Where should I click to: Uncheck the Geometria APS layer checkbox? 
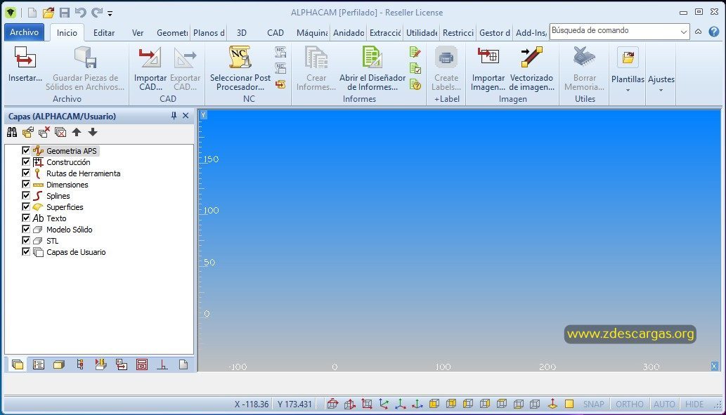[26, 150]
